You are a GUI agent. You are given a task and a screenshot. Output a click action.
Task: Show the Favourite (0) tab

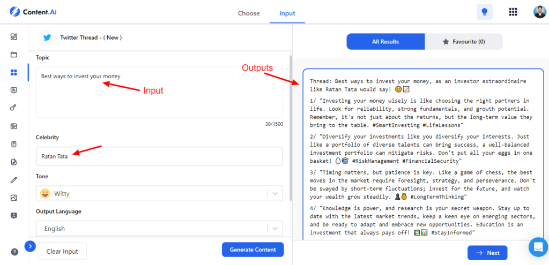(464, 42)
